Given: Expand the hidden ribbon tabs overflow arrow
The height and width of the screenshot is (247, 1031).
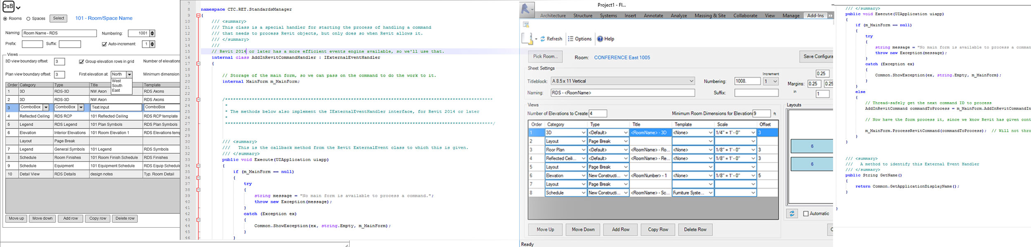Looking at the screenshot, I should click(x=830, y=16).
